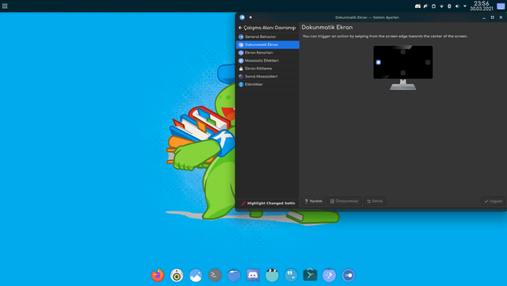
Task: Click the Öntanımlılar defaults button
Action: point(345,201)
